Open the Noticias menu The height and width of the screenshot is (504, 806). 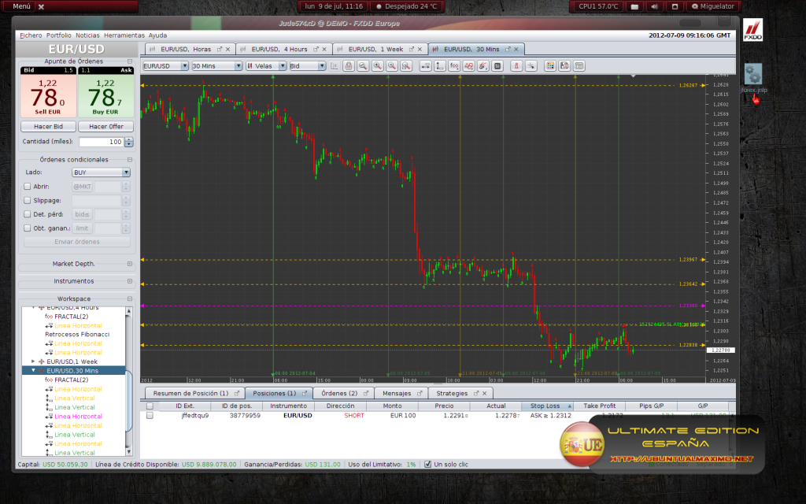87,35
